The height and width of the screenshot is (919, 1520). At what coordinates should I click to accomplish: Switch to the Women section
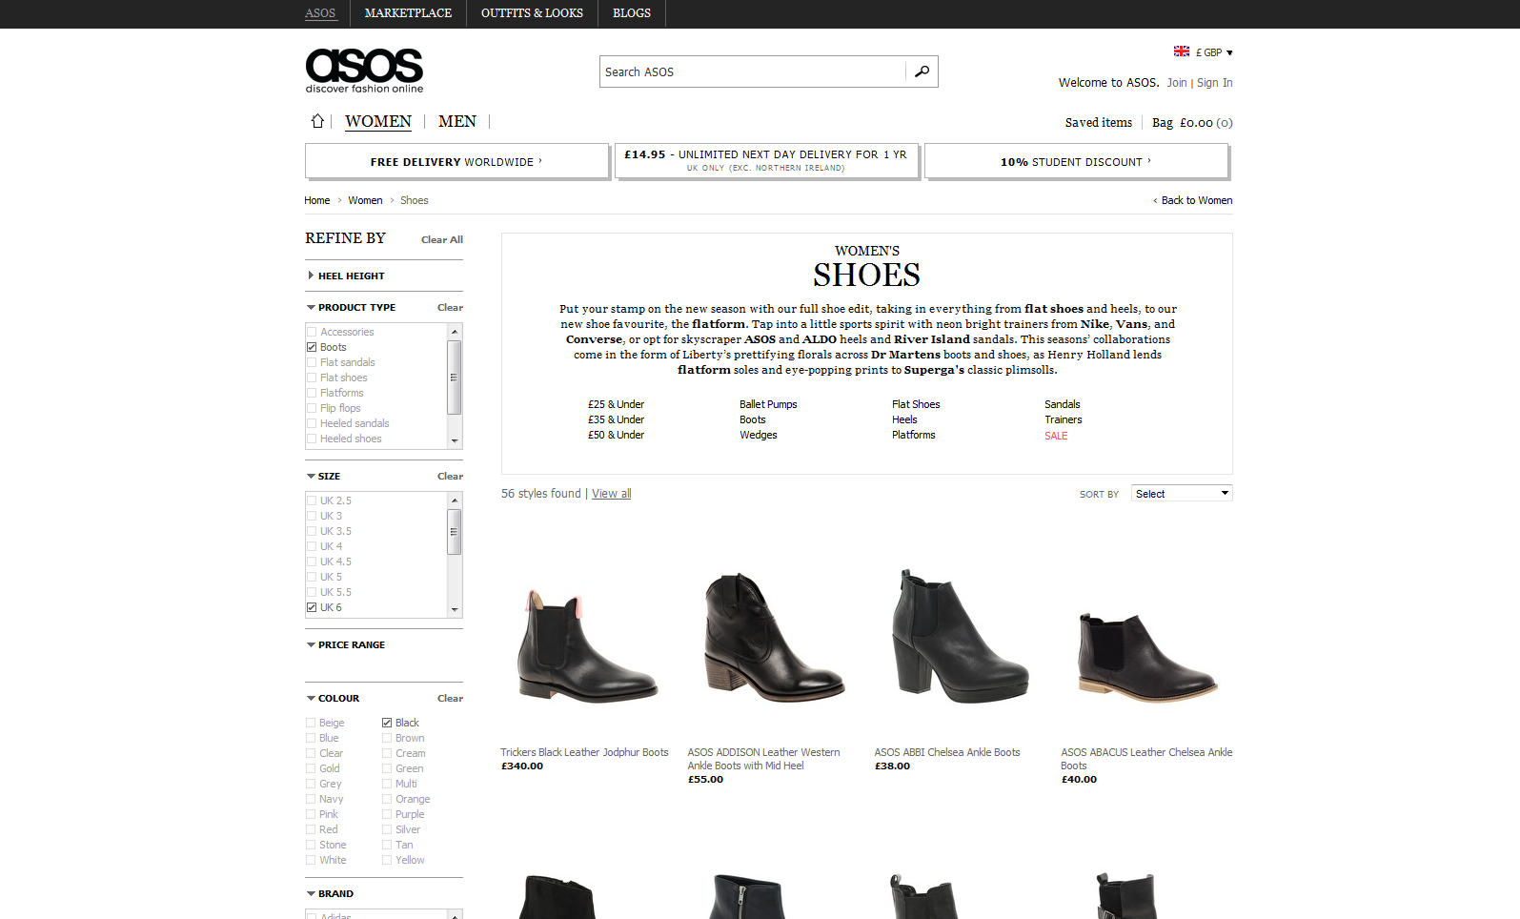(378, 121)
